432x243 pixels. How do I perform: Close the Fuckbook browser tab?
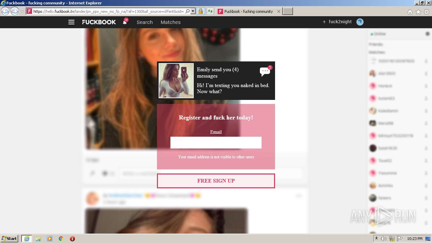click(278, 11)
